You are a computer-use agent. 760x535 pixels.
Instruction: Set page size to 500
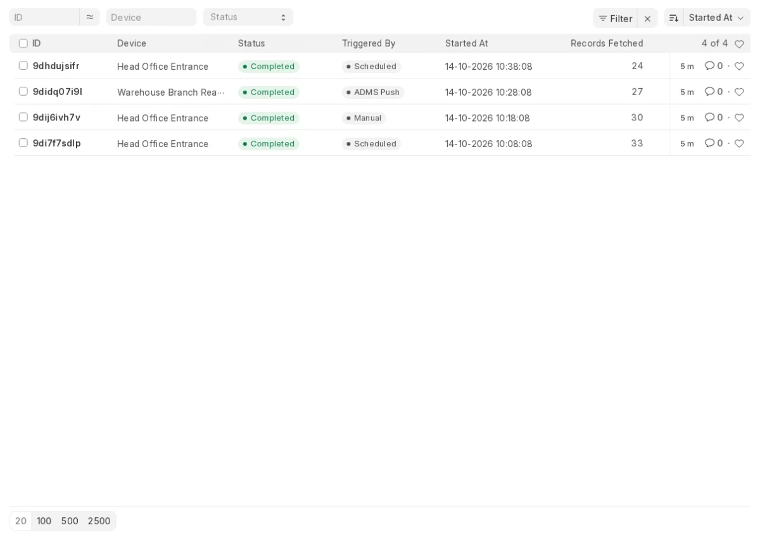pos(70,521)
